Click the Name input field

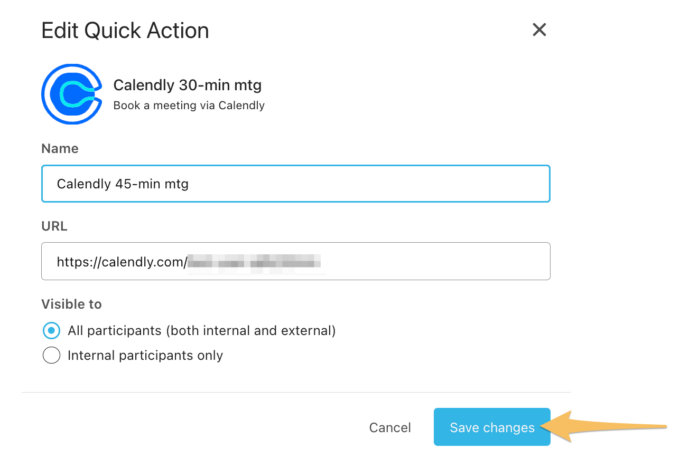point(296,184)
